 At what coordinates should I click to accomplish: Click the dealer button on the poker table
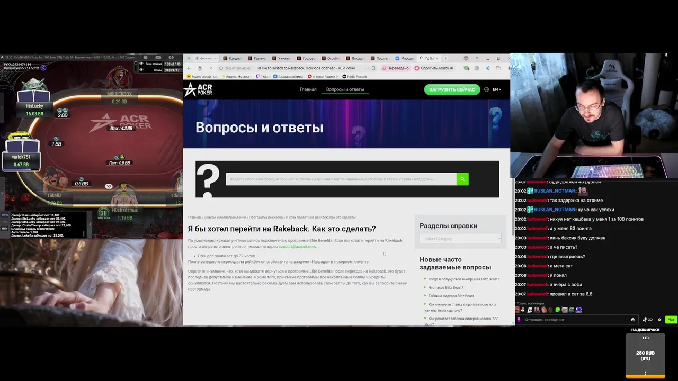109,186
